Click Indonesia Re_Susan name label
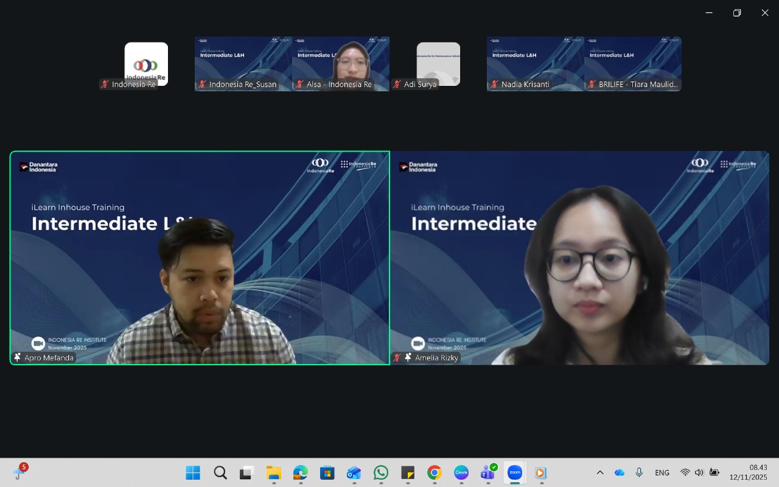This screenshot has width=779, height=487. pos(242,85)
